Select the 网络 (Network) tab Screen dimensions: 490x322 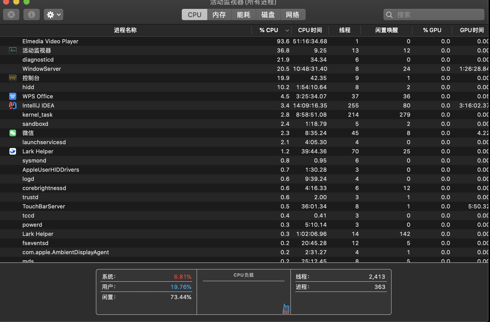(x=292, y=14)
